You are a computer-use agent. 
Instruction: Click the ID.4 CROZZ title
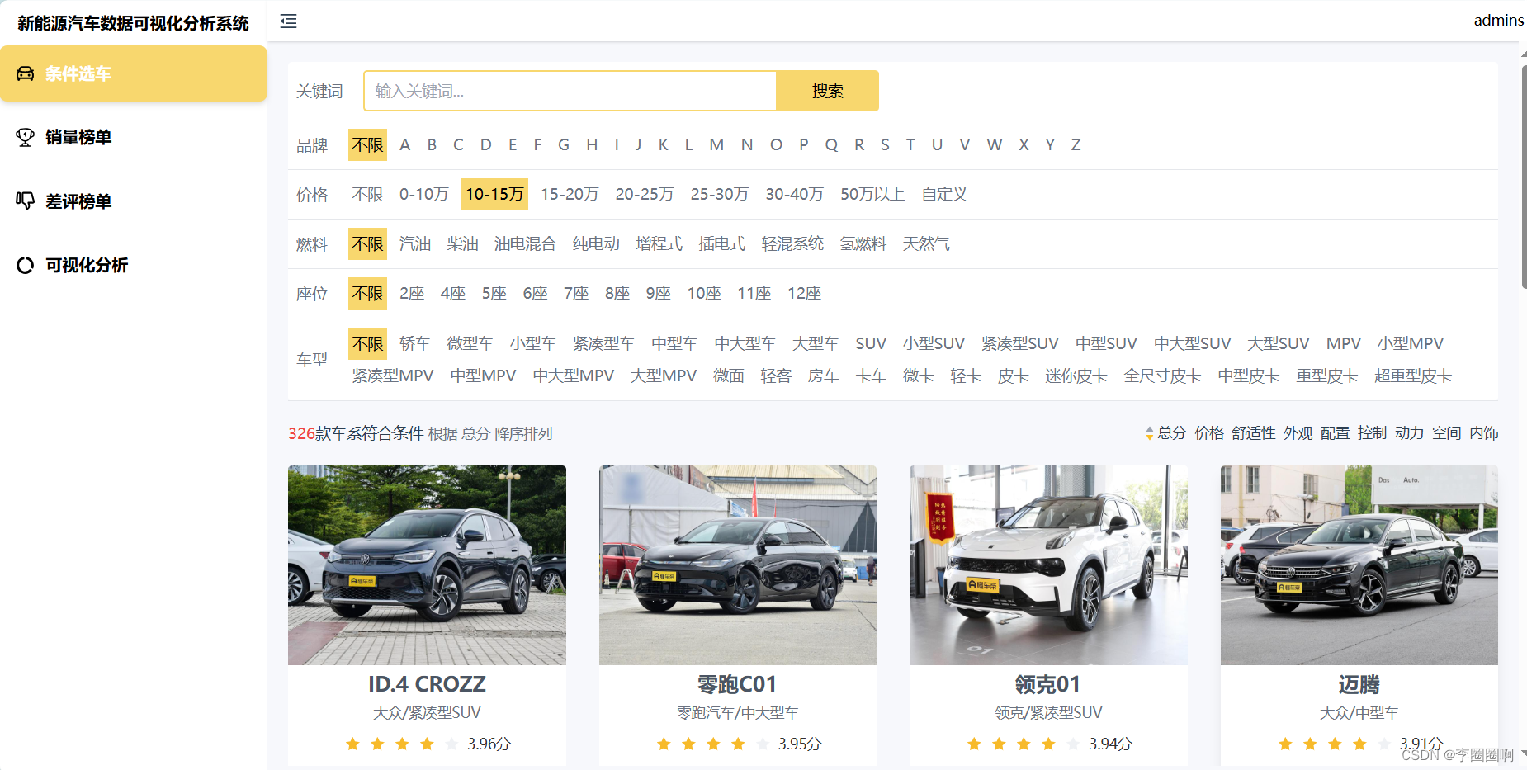pyautogui.click(x=427, y=685)
